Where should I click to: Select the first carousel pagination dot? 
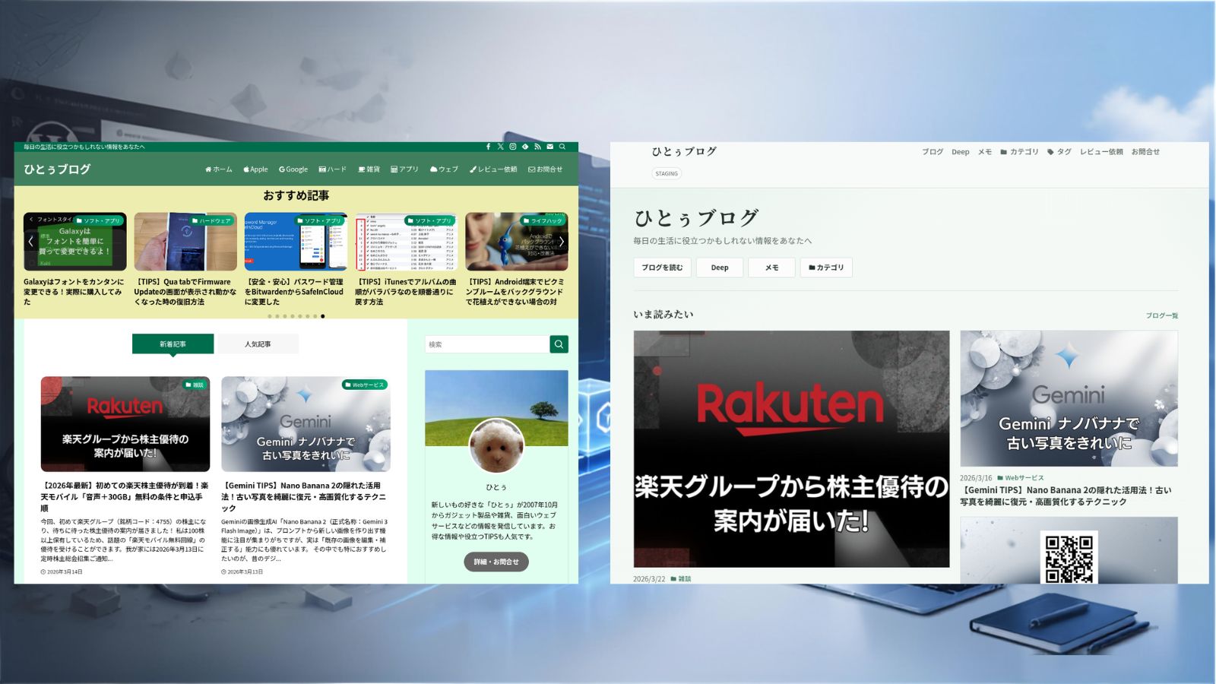pos(269,316)
